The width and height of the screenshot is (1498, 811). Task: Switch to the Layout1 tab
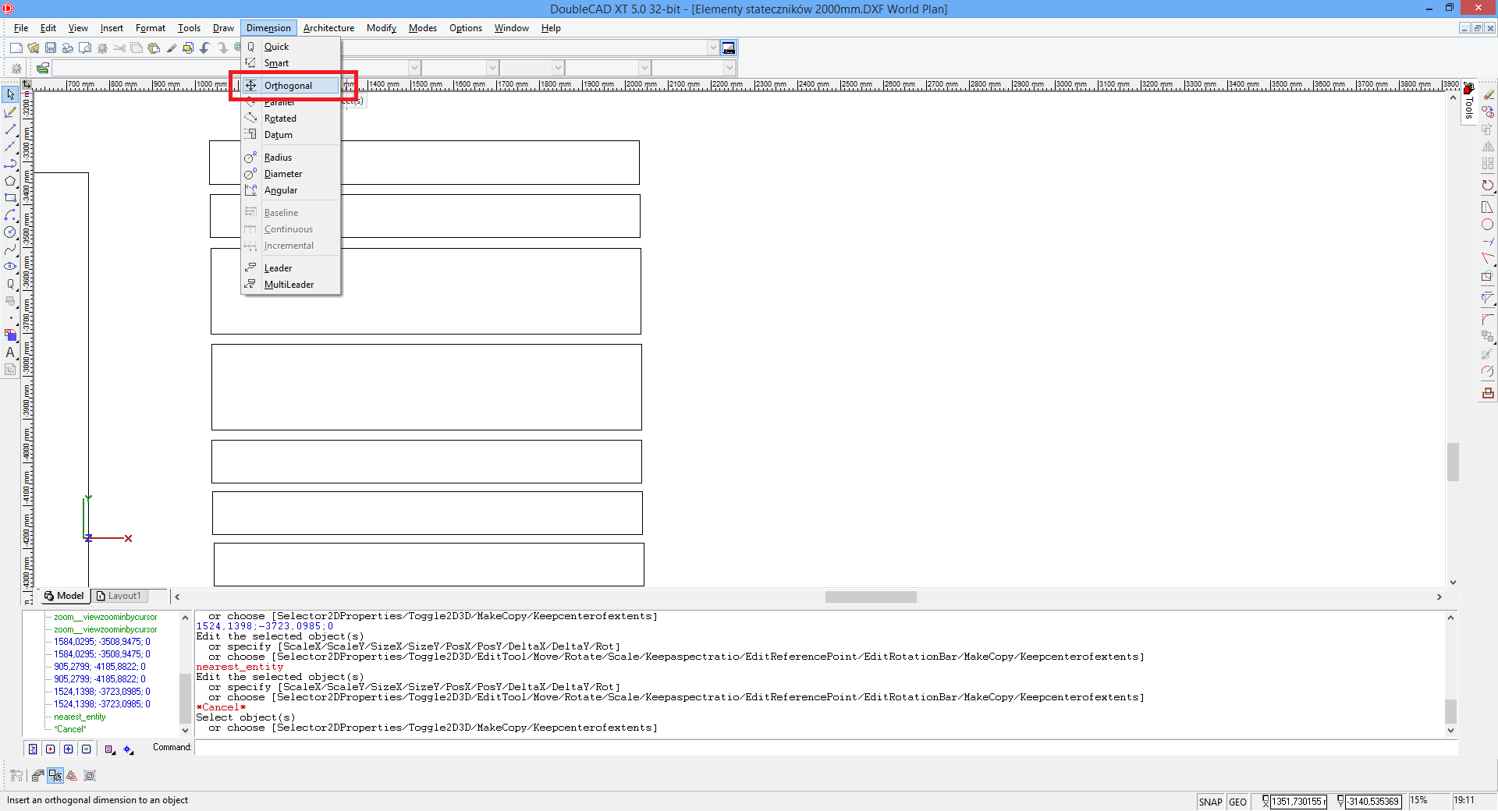(x=119, y=596)
